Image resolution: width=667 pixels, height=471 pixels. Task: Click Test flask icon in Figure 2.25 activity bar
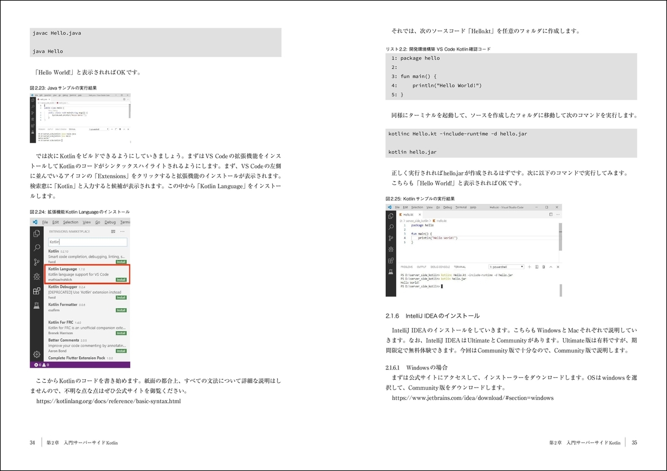coord(391,272)
